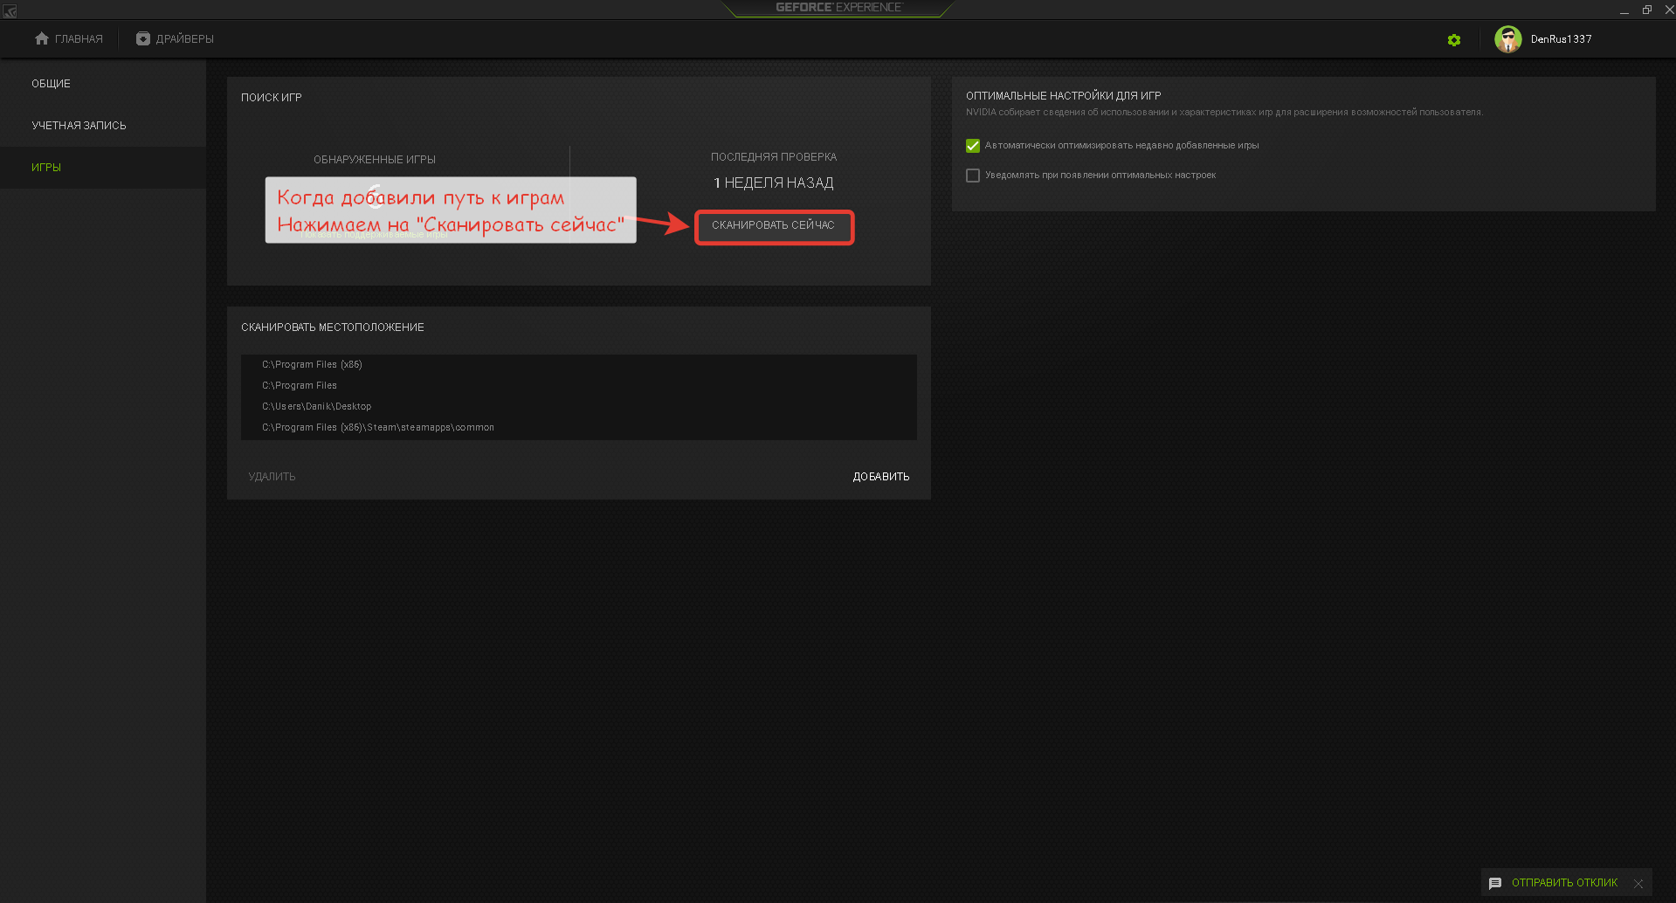Click УДАЛИТЬ to remove a location
This screenshot has height=903, width=1676.
[x=272, y=477]
